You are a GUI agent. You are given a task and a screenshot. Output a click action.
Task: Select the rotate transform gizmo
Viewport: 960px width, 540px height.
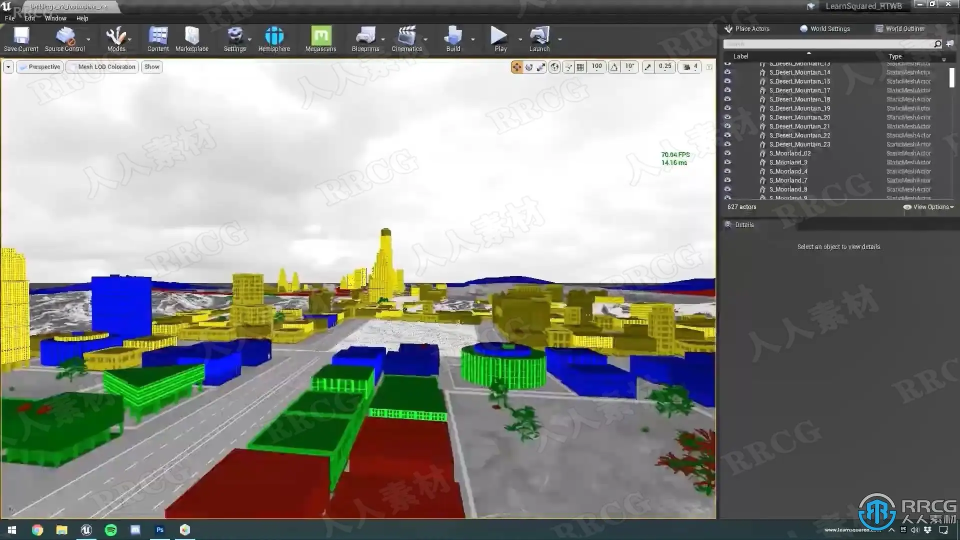tap(529, 67)
